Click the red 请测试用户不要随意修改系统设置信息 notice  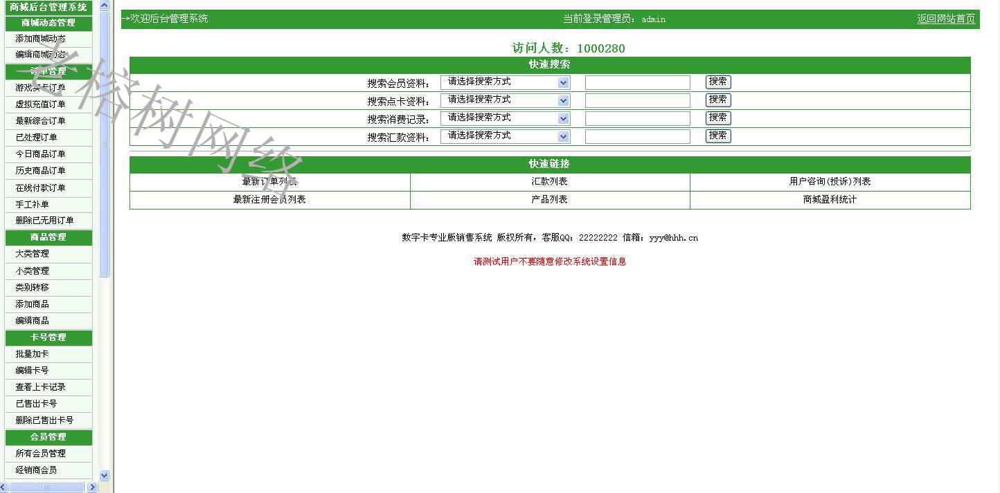pyautogui.click(x=550, y=262)
